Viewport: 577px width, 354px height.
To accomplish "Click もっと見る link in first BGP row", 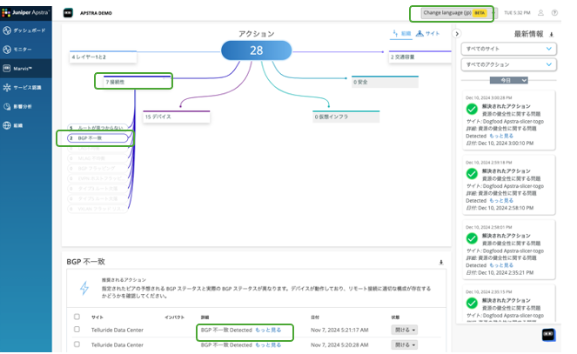I will pyautogui.click(x=268, y=331).
